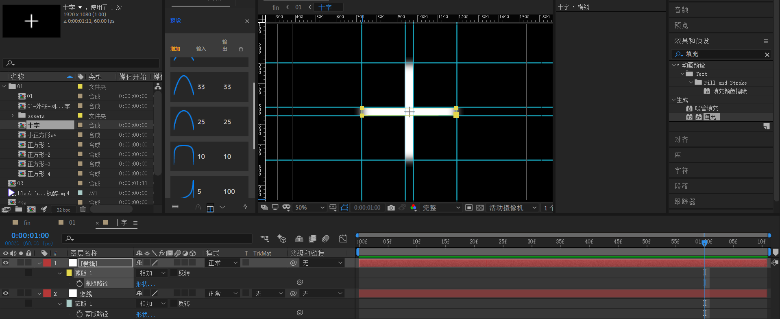Image resolution: width=780 pixels, height=319 pixels.
Task: Take a snapshot with camera icon
Action: coord(391,208)
